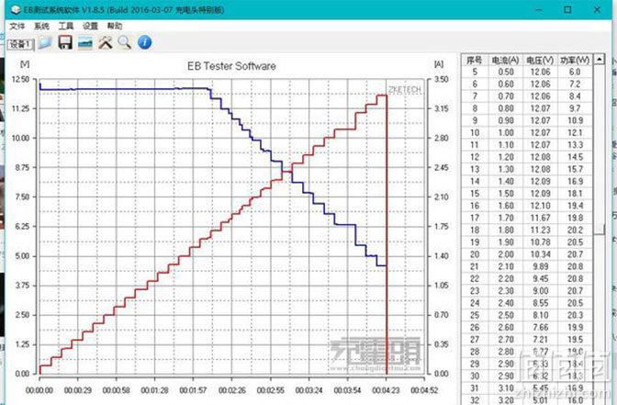Open the tools hammer icon
Image resolution: width=617 pixels, height=405 pixels.
(x=105, y=42)
